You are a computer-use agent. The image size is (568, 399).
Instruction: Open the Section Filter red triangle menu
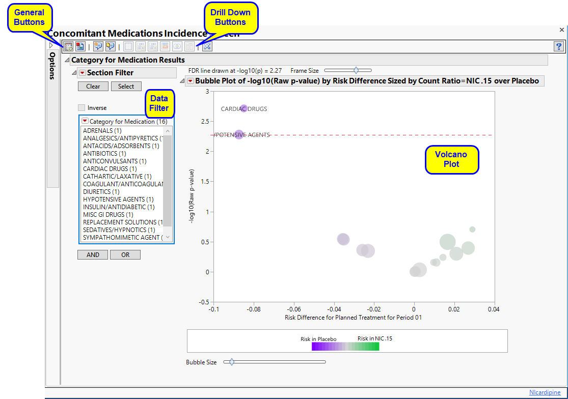pos(83,73)
